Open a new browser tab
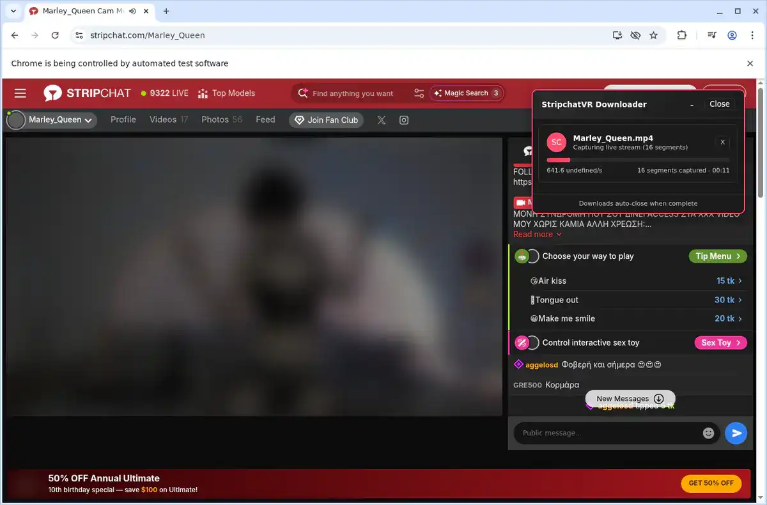767x505 pixels. click(x=166, y=11)
